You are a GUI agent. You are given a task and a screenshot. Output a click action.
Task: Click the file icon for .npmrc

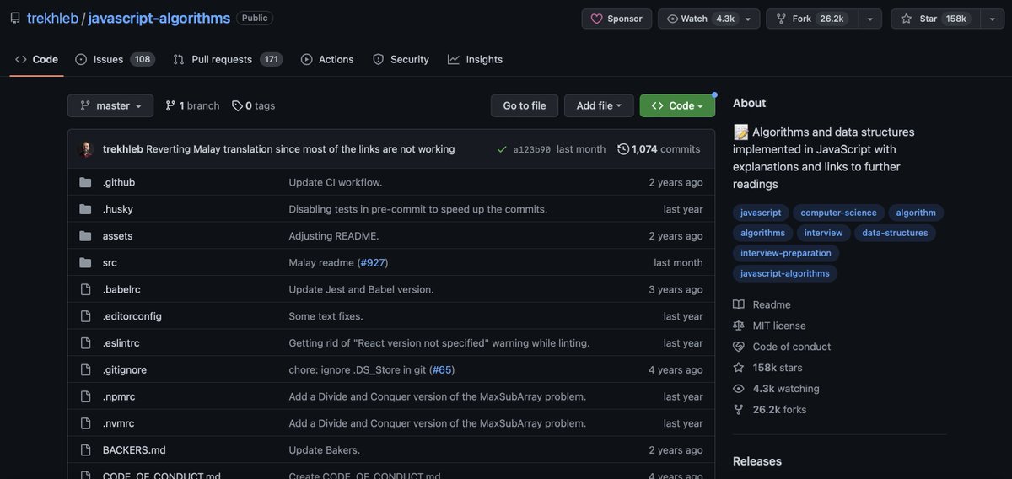(x=85, y=396)
